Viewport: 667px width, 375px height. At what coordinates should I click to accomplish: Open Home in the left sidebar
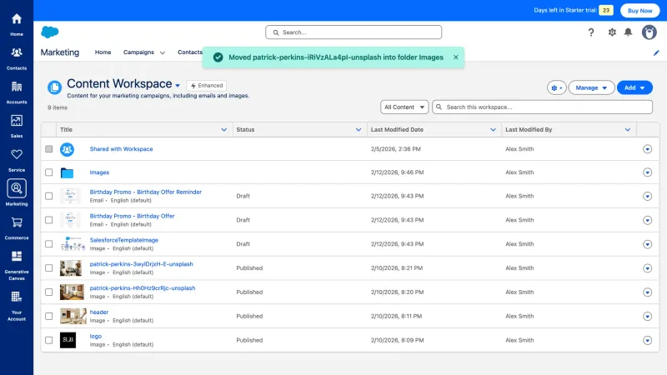17,24
